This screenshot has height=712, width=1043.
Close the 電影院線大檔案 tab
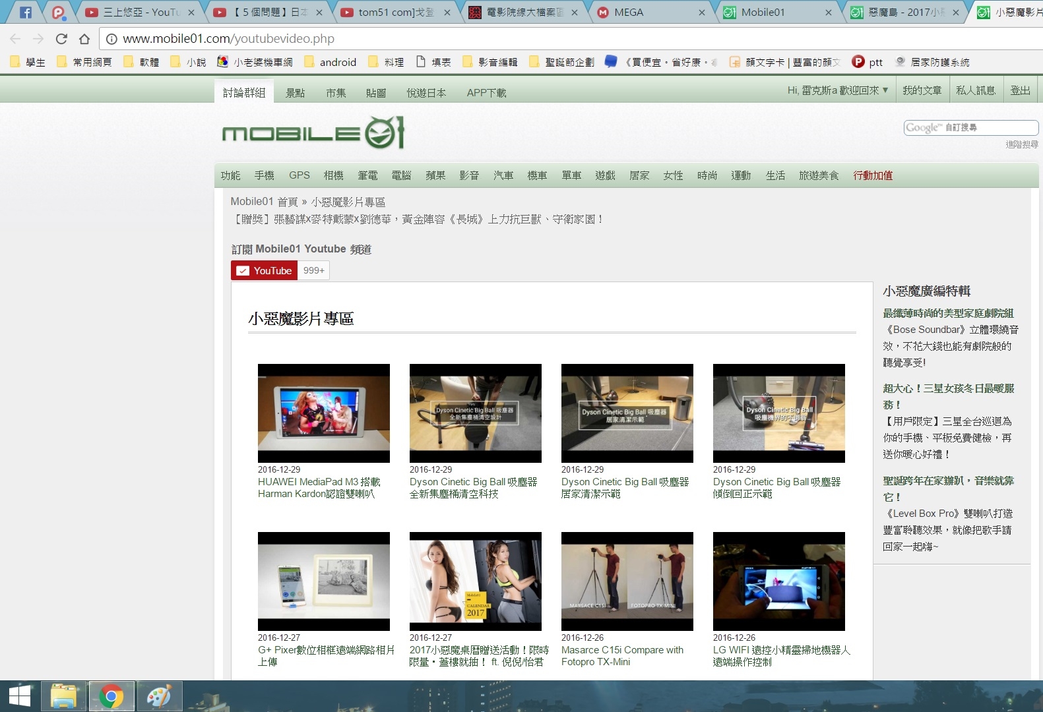coord(574,13)
